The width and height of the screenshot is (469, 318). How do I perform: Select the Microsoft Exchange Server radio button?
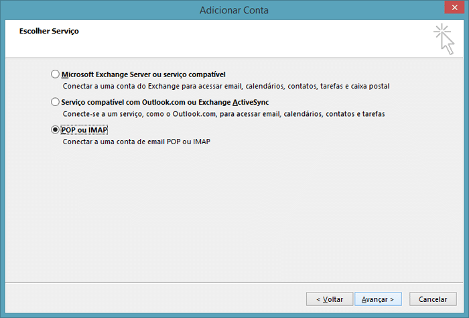click(55, 74)
